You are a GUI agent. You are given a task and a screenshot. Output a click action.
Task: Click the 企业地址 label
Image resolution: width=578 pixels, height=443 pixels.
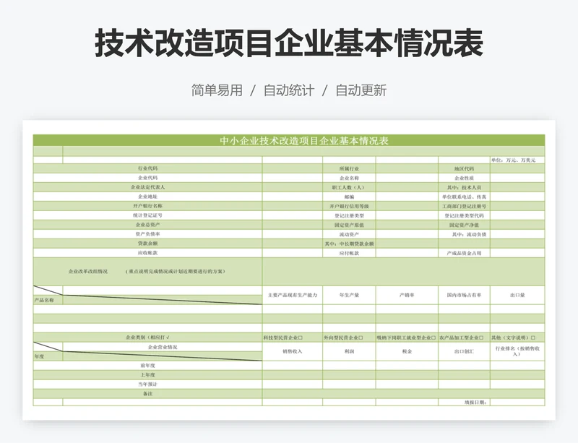coord(148,197)
